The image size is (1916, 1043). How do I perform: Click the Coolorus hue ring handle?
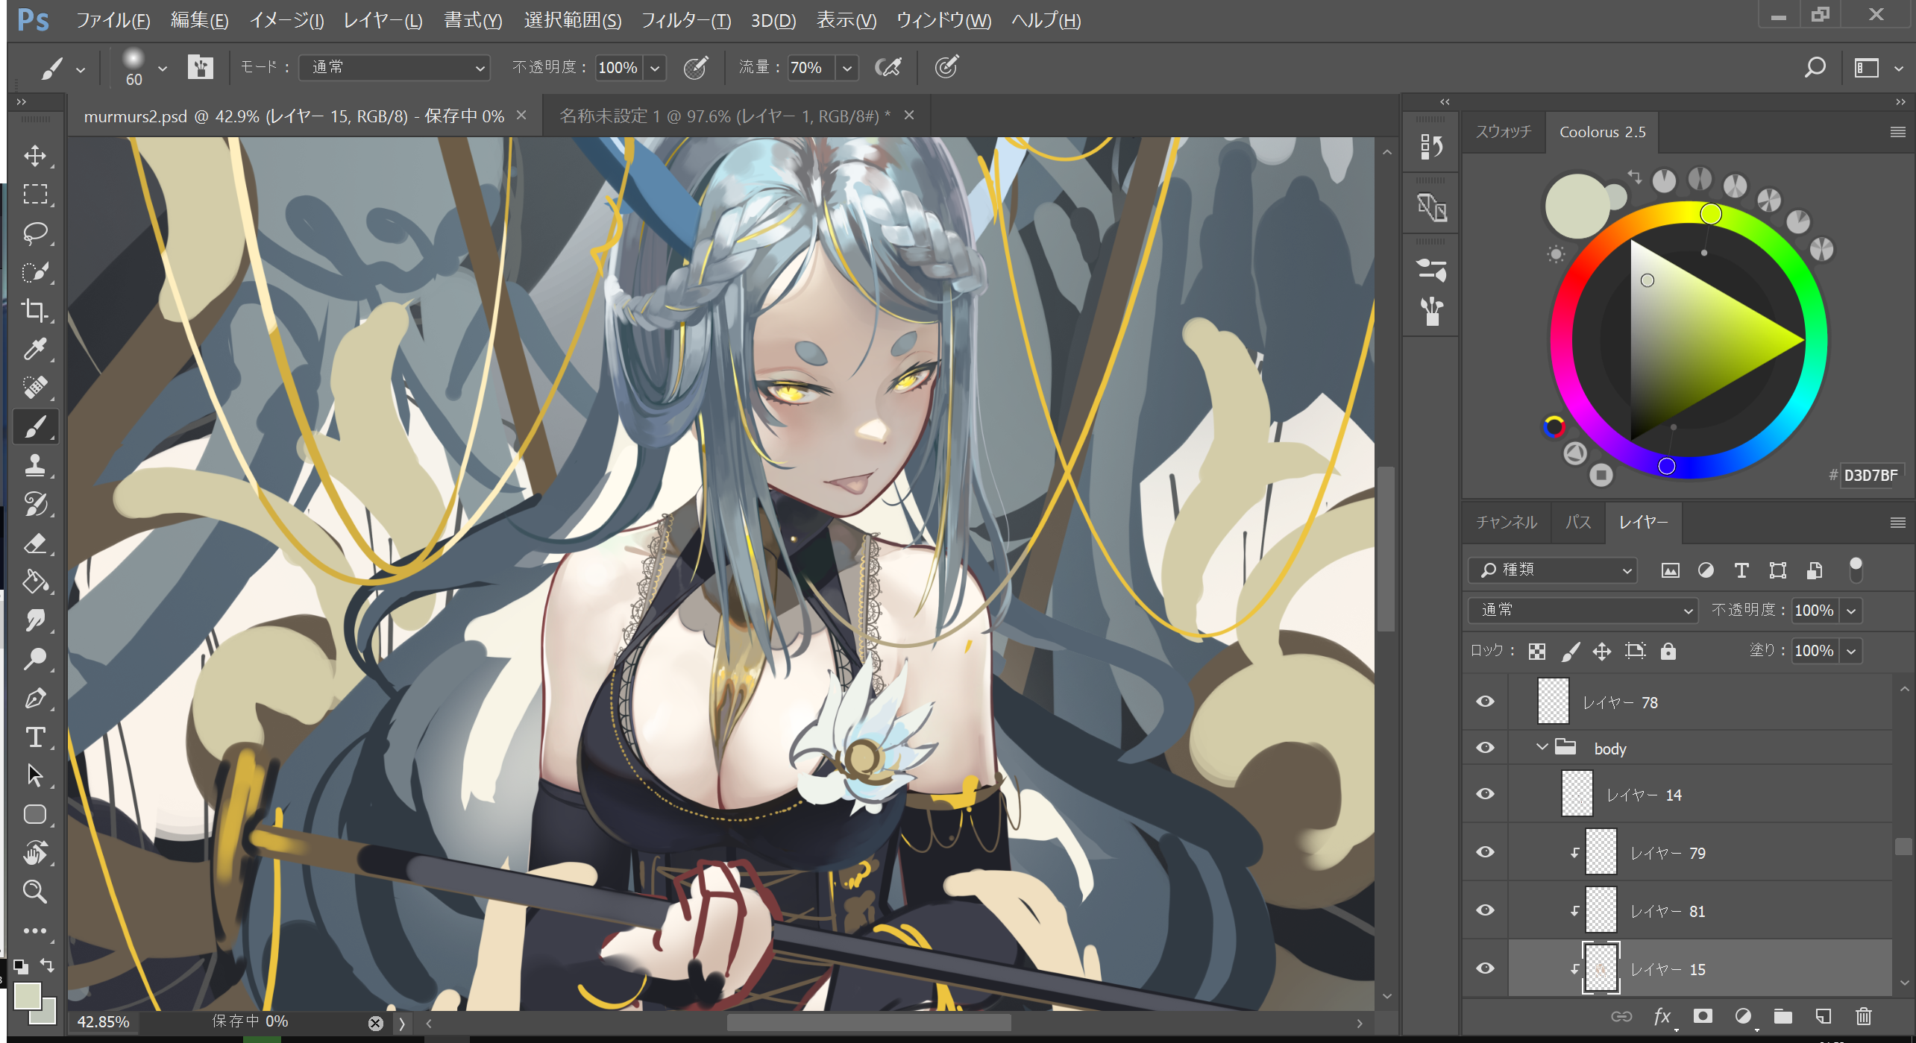[x=1711, y=215]
